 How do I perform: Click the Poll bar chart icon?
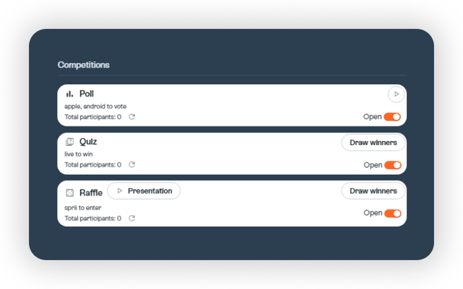(69, 94)
